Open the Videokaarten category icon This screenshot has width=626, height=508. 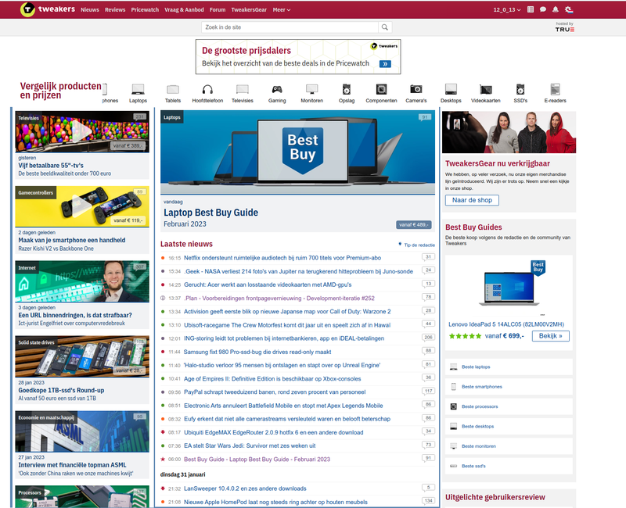(x=485, y=89)
